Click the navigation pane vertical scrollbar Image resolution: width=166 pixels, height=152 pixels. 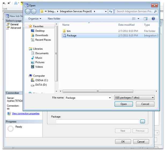(x=56, y=54)
